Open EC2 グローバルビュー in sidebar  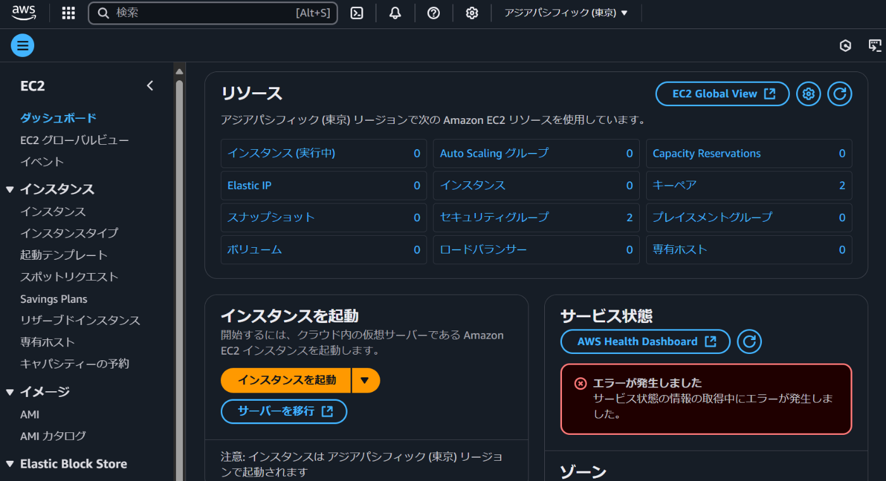tap(75, 140)
